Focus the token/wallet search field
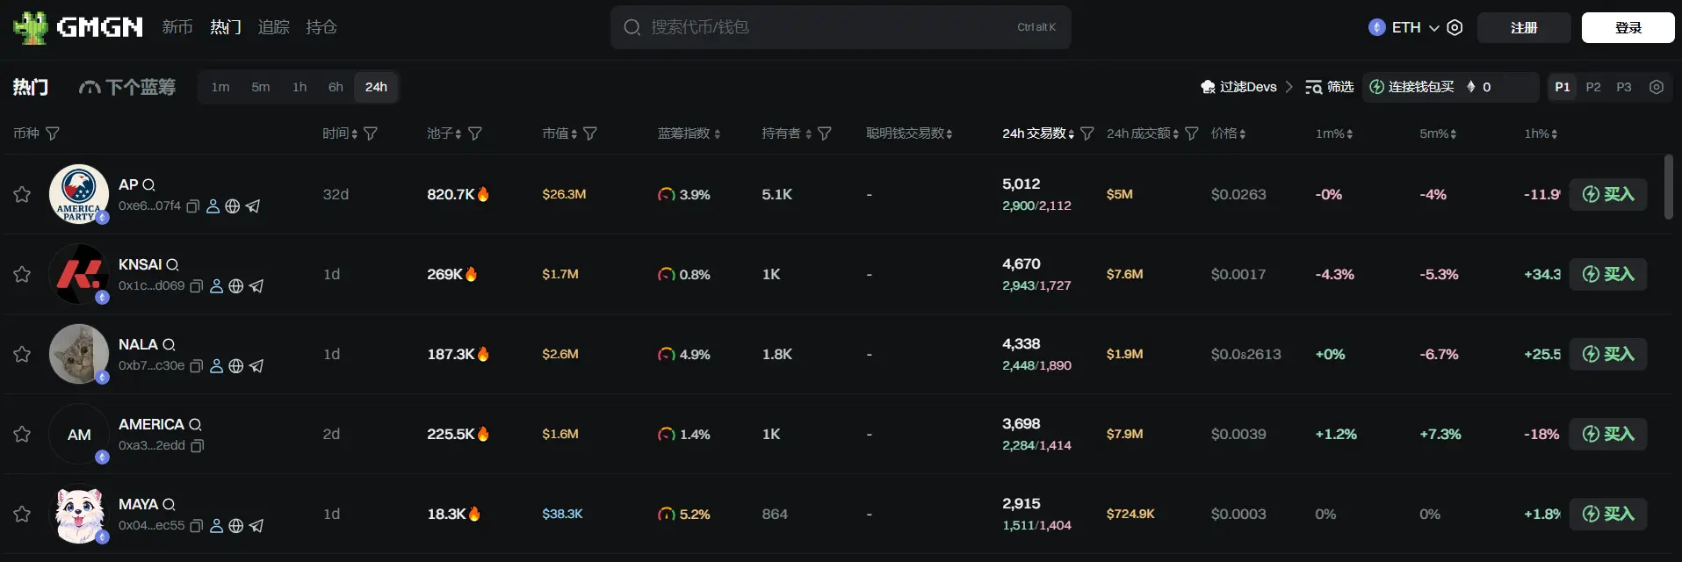Screen dimensions: 1682x562 click(826, 27)
